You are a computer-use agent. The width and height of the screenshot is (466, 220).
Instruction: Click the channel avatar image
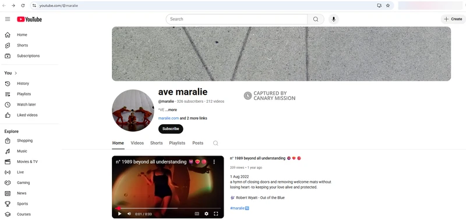pos(133,110)
